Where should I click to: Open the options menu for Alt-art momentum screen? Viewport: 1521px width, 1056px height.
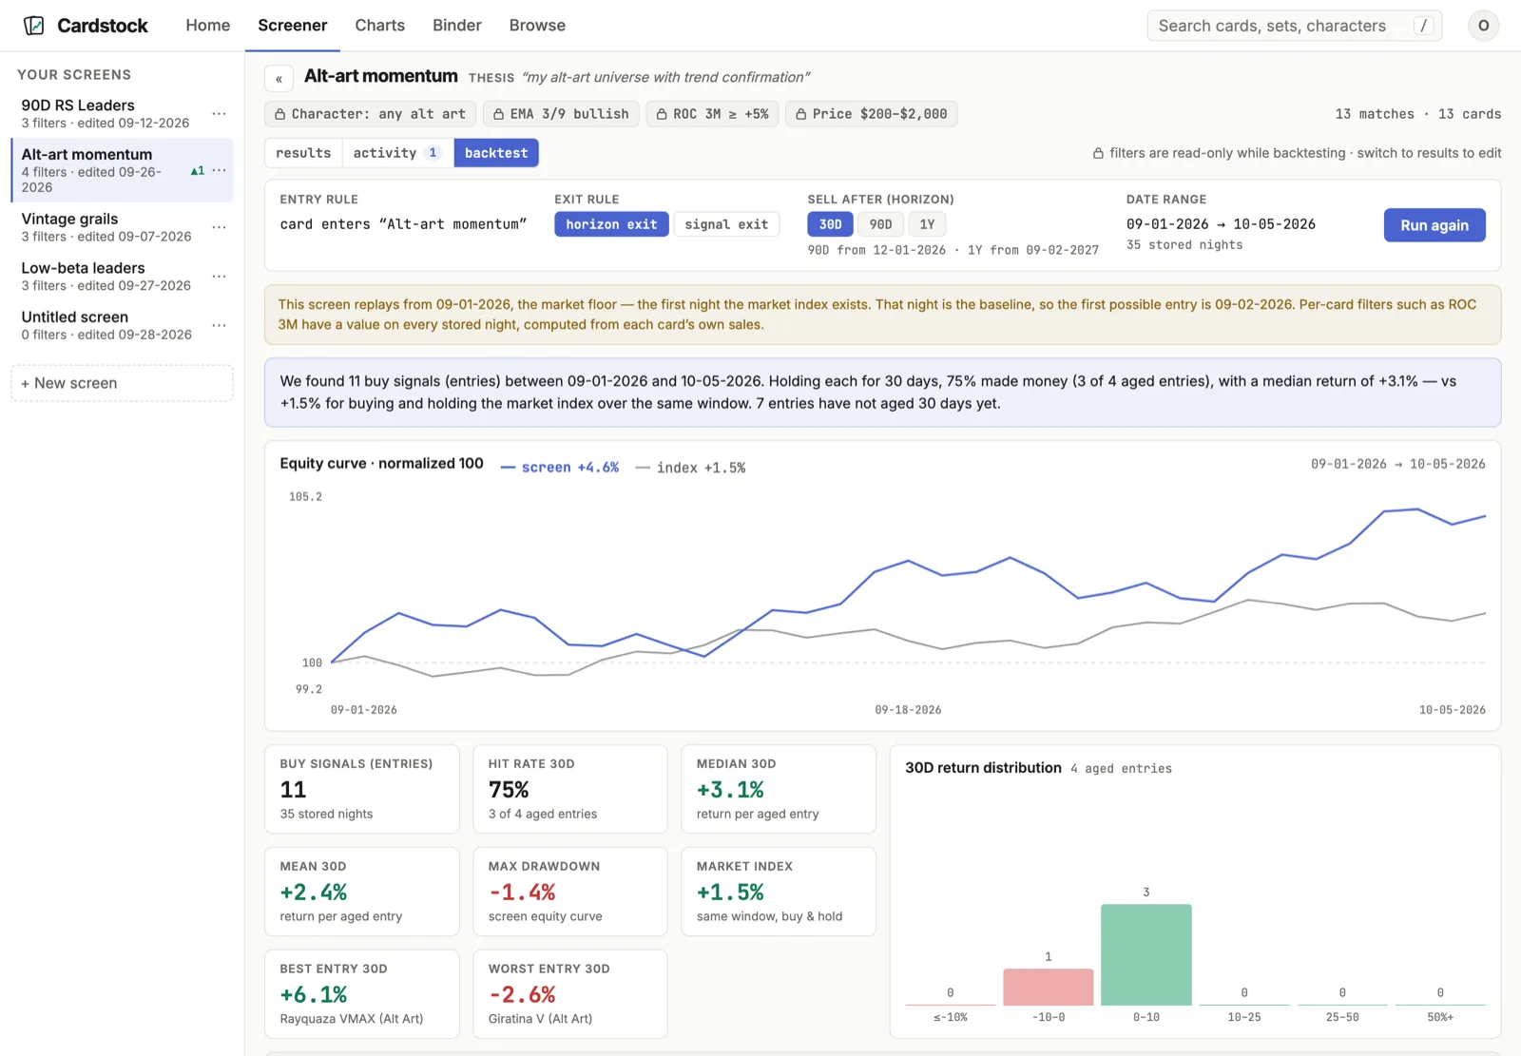220,170
